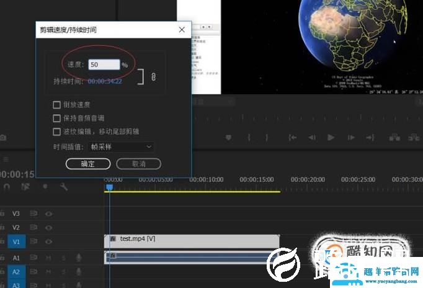Click the 取消 button

(x=139, y=164)
